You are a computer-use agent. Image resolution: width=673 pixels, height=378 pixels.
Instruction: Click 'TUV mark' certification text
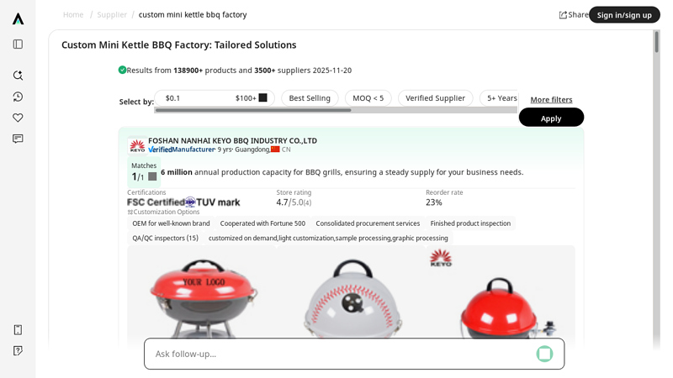pos(218,202)
